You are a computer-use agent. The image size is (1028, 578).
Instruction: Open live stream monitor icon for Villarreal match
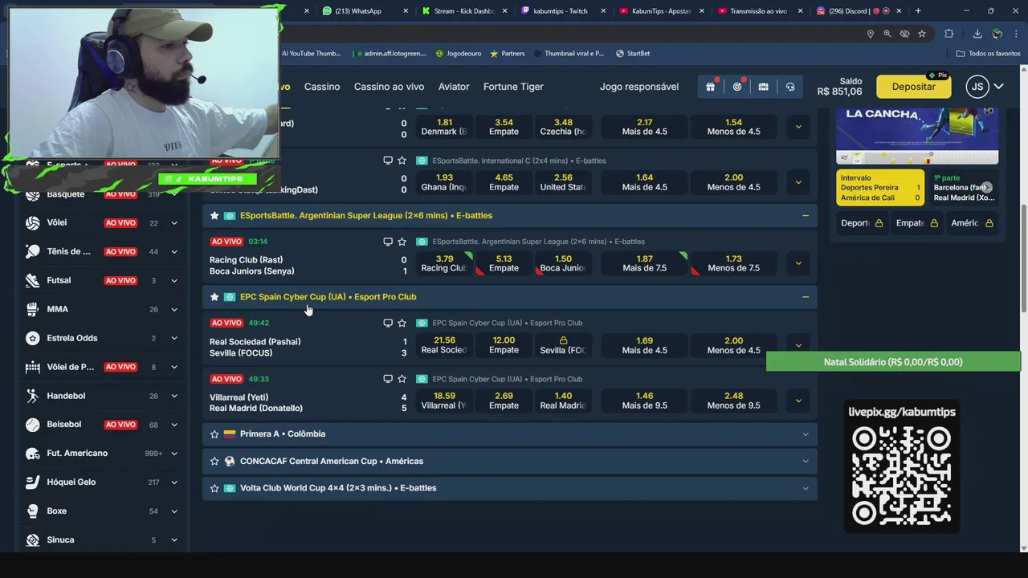point(388,379)
